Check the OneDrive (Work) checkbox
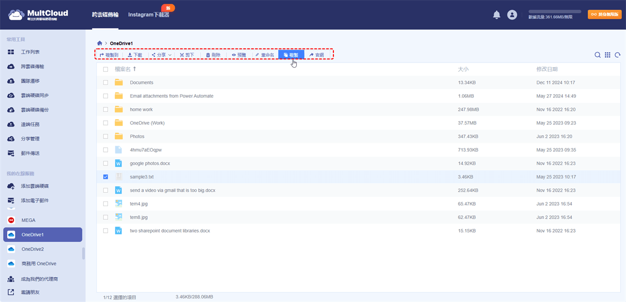The width and height of the screenshot is (626, 302). point(105,123)
